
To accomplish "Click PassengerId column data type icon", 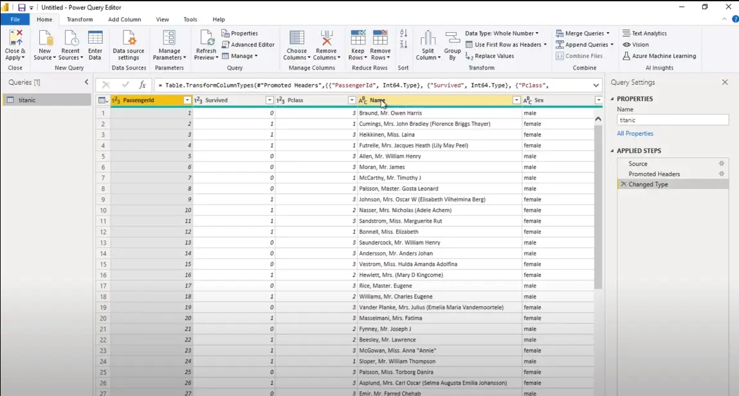I will (x=116, y=100).
